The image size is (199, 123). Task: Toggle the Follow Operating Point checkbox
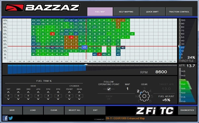(109, 89)
